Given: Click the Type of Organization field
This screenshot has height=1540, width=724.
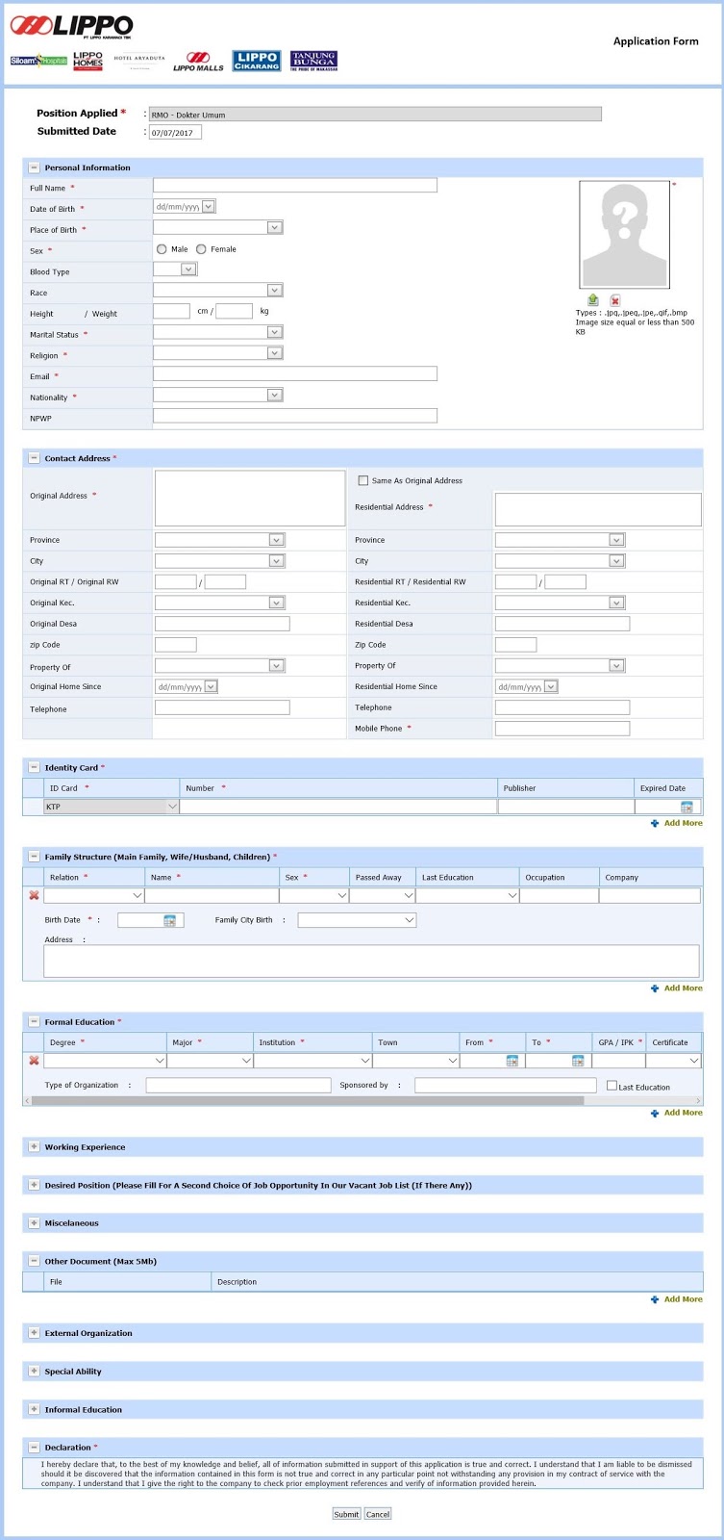Looking at the screenshot, I should [x=238, y=1085].
